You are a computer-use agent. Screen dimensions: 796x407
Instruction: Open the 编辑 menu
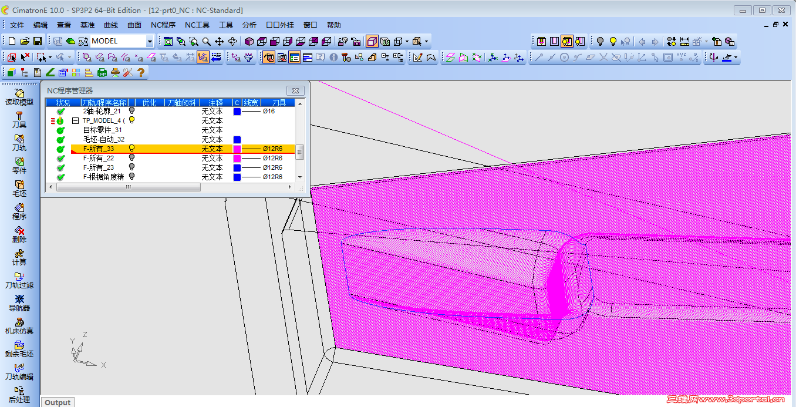pyautogui.click(x=41, y=25)
